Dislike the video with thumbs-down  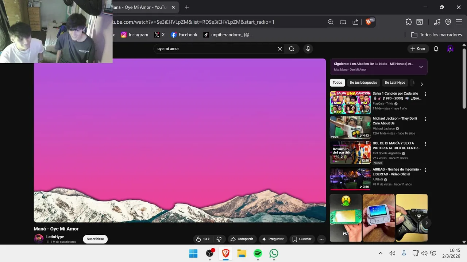click(x=219, y=239)
